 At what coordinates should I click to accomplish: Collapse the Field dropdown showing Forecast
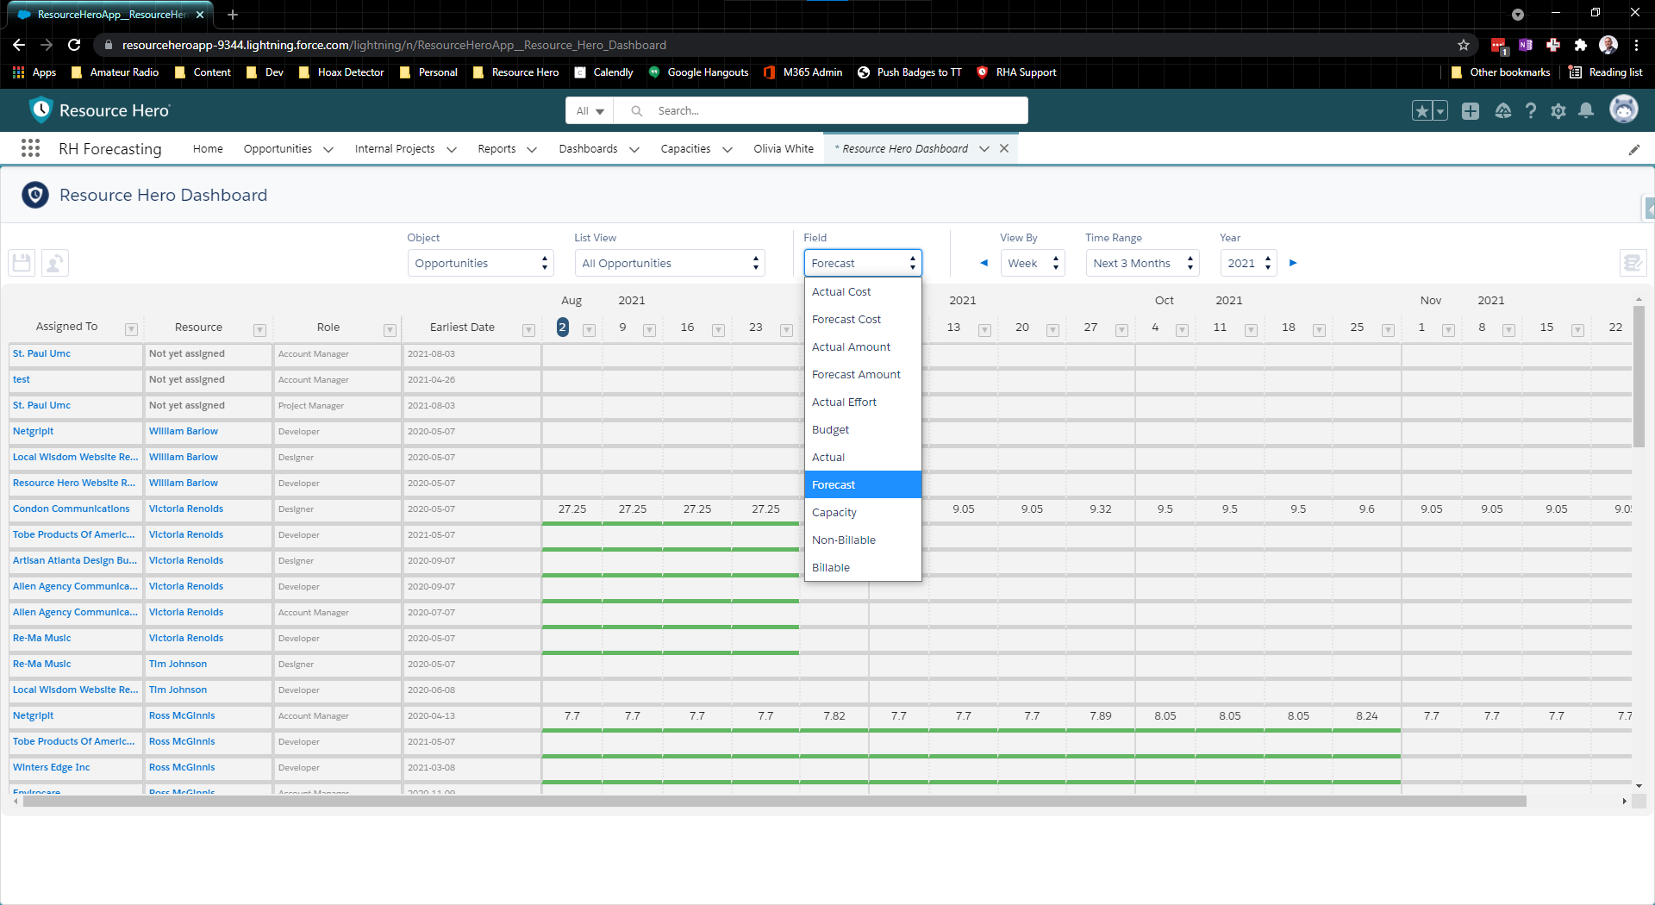(x=863, y=263)
